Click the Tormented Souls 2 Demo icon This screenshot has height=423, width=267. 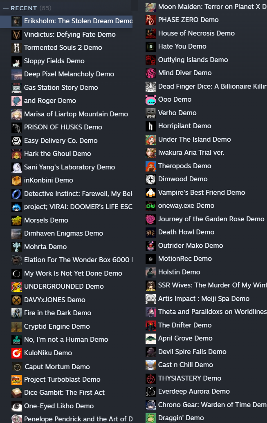point(16,48)
